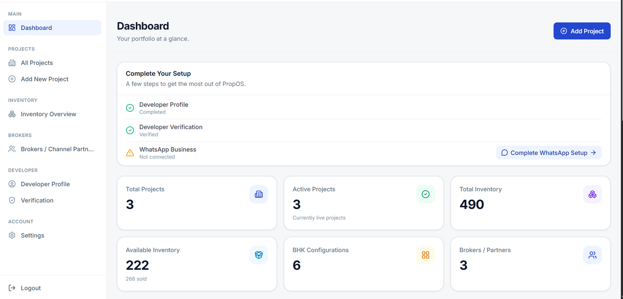The height and width of the screenshot is (299, 623).
Task: Go to All Projects in sidebar
Action: coord(52,63)
